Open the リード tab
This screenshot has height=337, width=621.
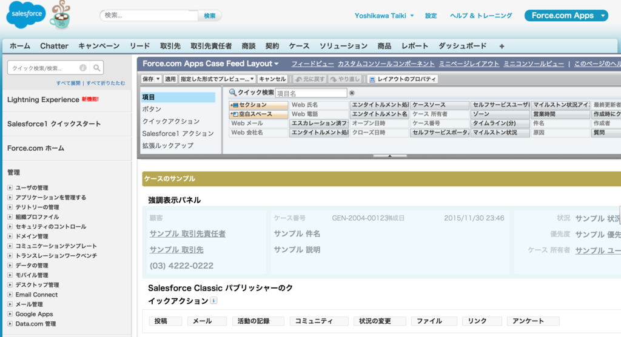coord(140,46)
